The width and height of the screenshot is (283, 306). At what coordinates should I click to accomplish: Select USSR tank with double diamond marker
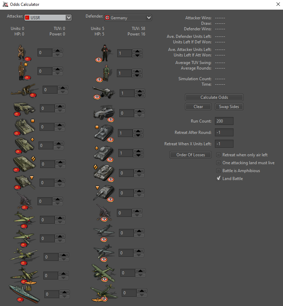[24, 164]
